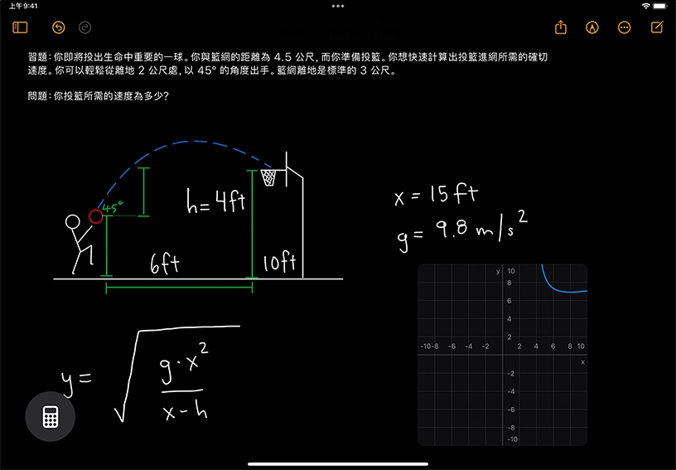Create a new note with compose icon
This screenshot has height=470, width=676.
click(657, 27)
